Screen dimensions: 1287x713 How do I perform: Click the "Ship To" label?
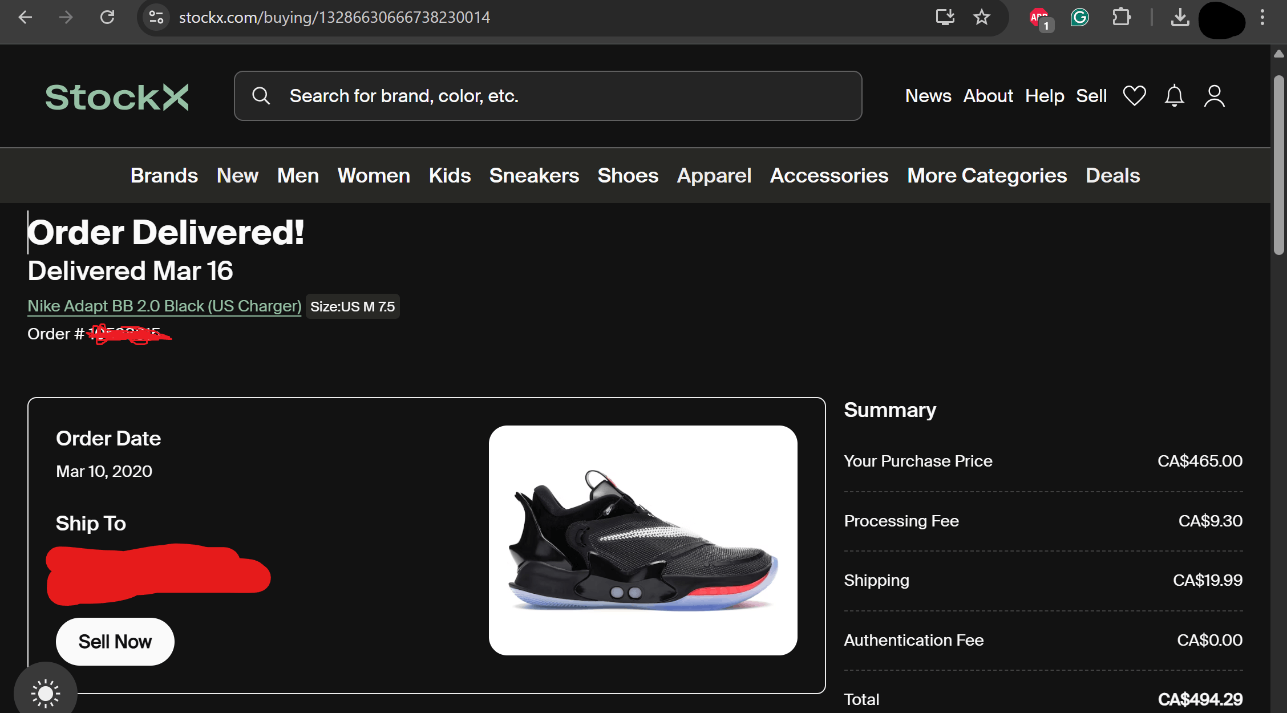(x=91, y=524)
